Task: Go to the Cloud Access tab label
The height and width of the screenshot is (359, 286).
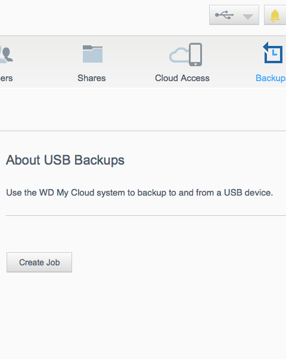Action: coord(182,78)
